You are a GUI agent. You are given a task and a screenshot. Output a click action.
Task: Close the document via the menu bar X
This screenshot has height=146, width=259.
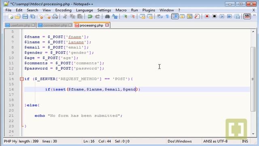254,10
